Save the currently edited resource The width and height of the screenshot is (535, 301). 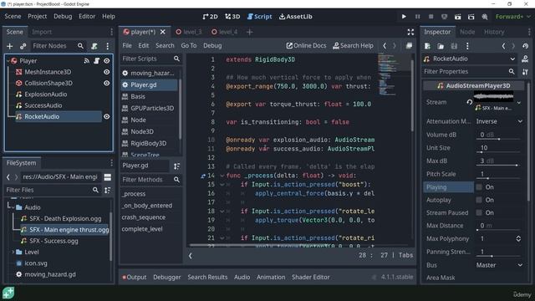pos(454,46)
